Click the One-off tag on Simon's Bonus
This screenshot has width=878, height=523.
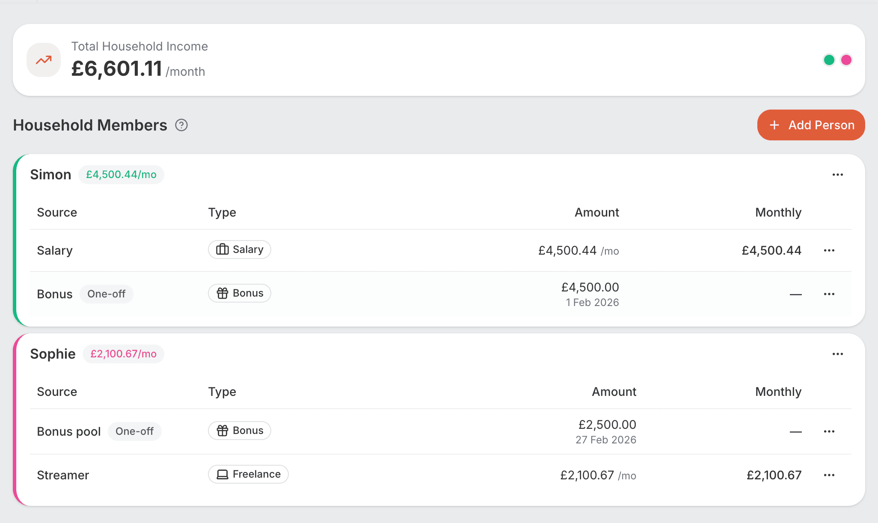pos(106,294)
